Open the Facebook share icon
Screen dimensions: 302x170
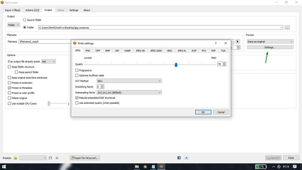click(179, 158)
